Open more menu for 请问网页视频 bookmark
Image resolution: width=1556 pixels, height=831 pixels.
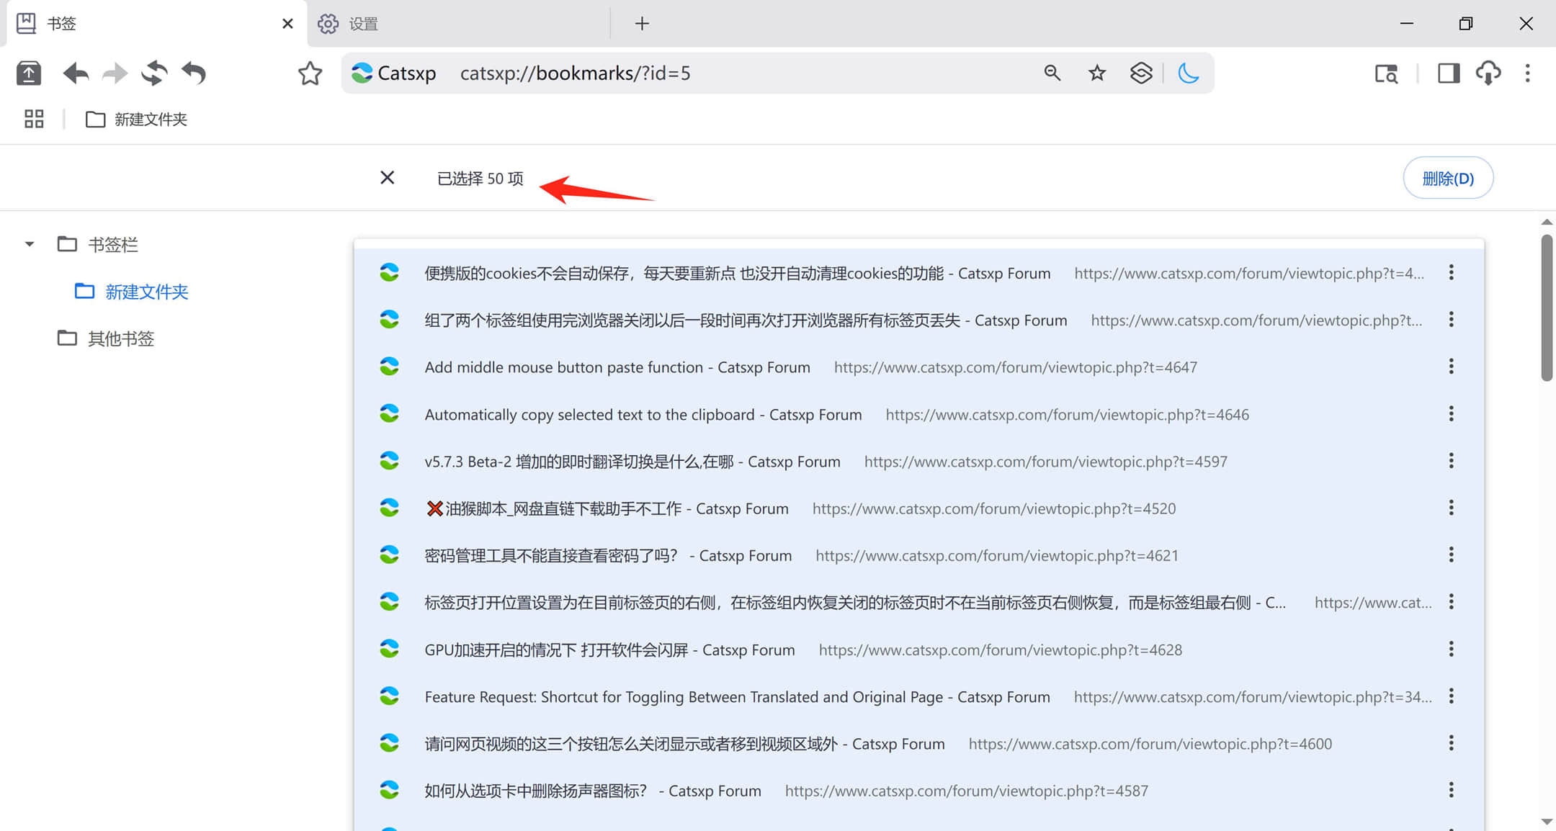(1451, 743)
